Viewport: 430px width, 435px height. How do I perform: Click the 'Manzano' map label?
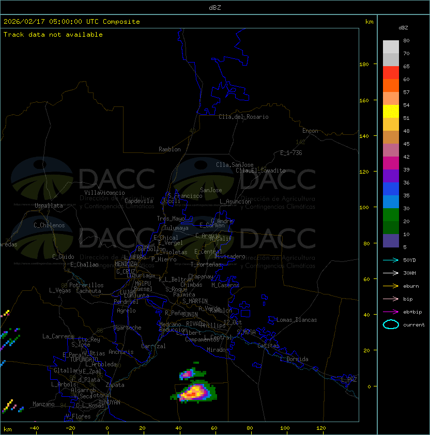pyautogui.click(x=43, y=404)
